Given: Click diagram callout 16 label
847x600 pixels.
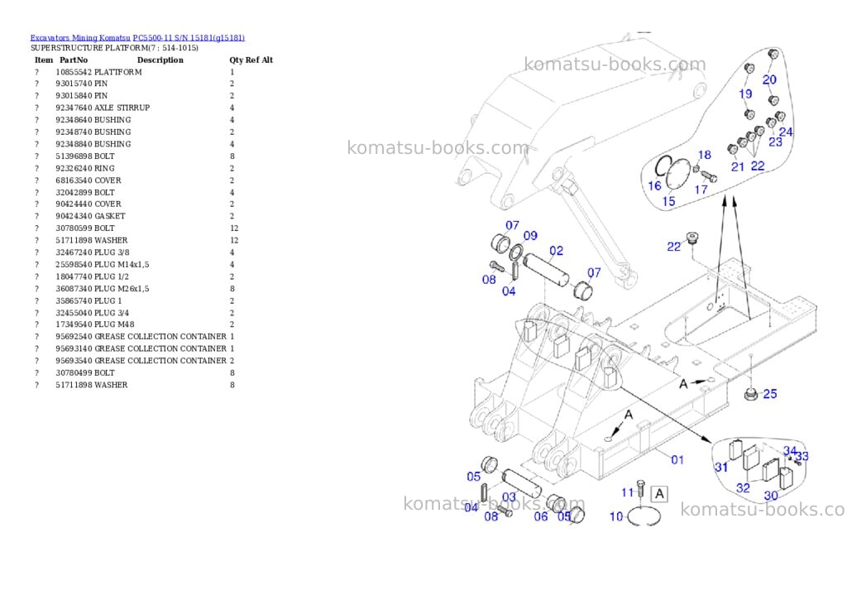Looking at the screenshot, I should click(x=655, y=186).
